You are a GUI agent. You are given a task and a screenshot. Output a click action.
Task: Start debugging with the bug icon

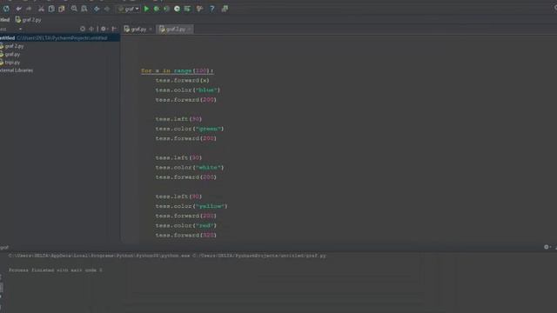pyautogui.click(x=157, y=9)
